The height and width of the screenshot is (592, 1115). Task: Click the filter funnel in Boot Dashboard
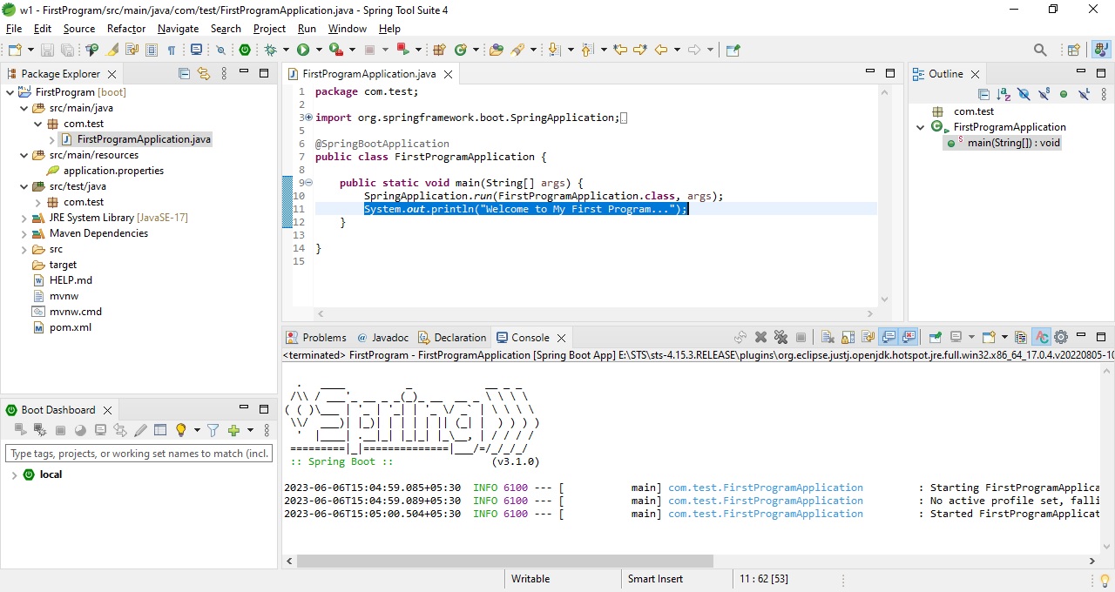point(213,430)
